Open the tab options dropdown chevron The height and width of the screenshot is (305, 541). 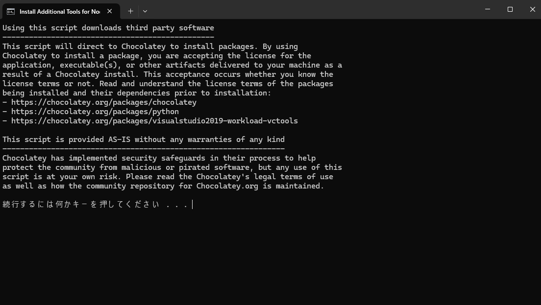point(145,11)
